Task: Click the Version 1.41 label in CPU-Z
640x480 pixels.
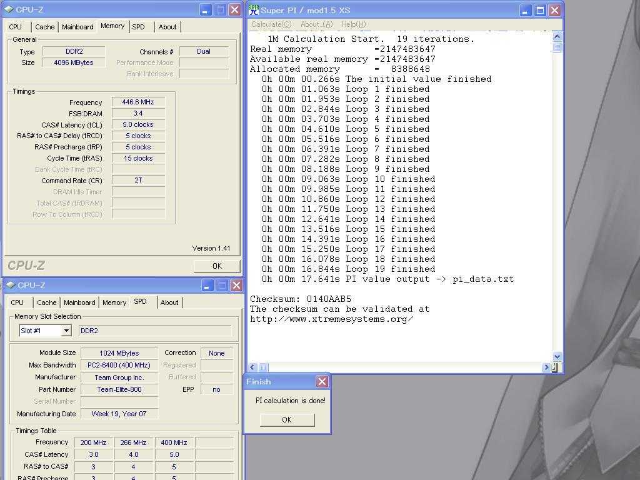Action: point(211,248)
